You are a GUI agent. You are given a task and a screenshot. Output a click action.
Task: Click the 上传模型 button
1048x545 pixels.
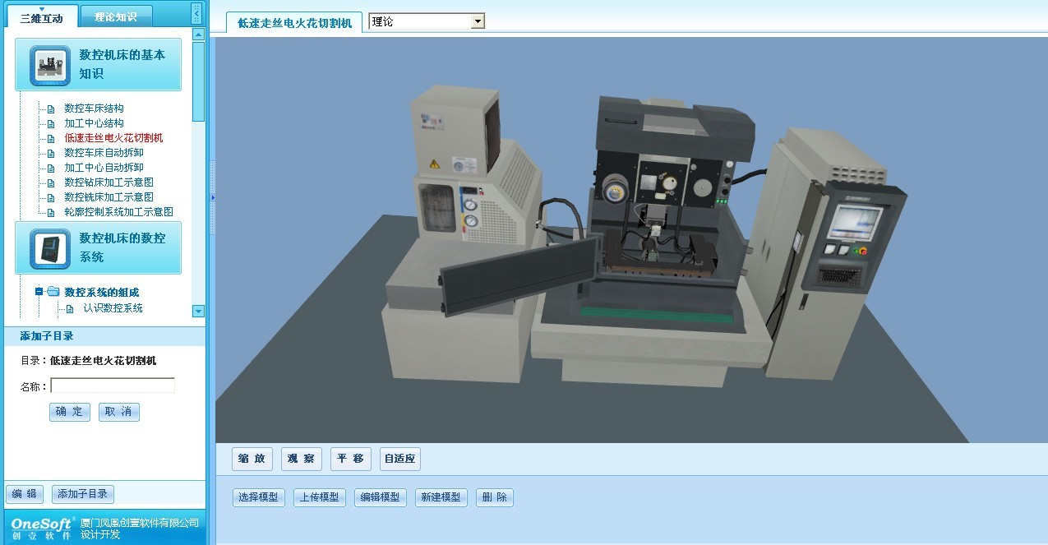(x=319, y=497)
